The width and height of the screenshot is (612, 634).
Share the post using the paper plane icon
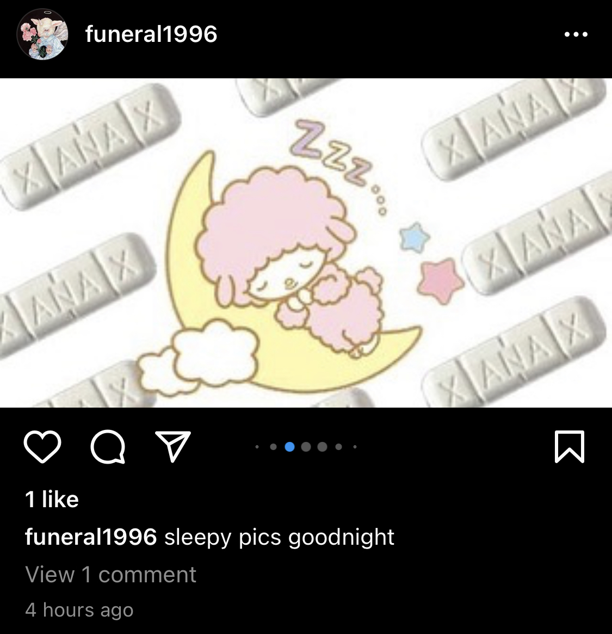173,446
